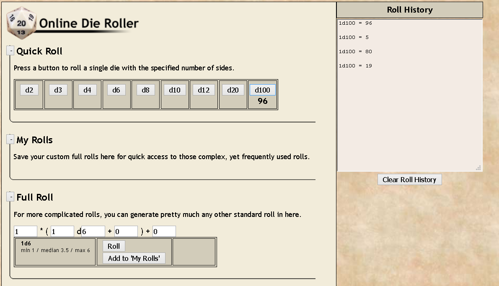Roll a d2 die

coord(29,90)
